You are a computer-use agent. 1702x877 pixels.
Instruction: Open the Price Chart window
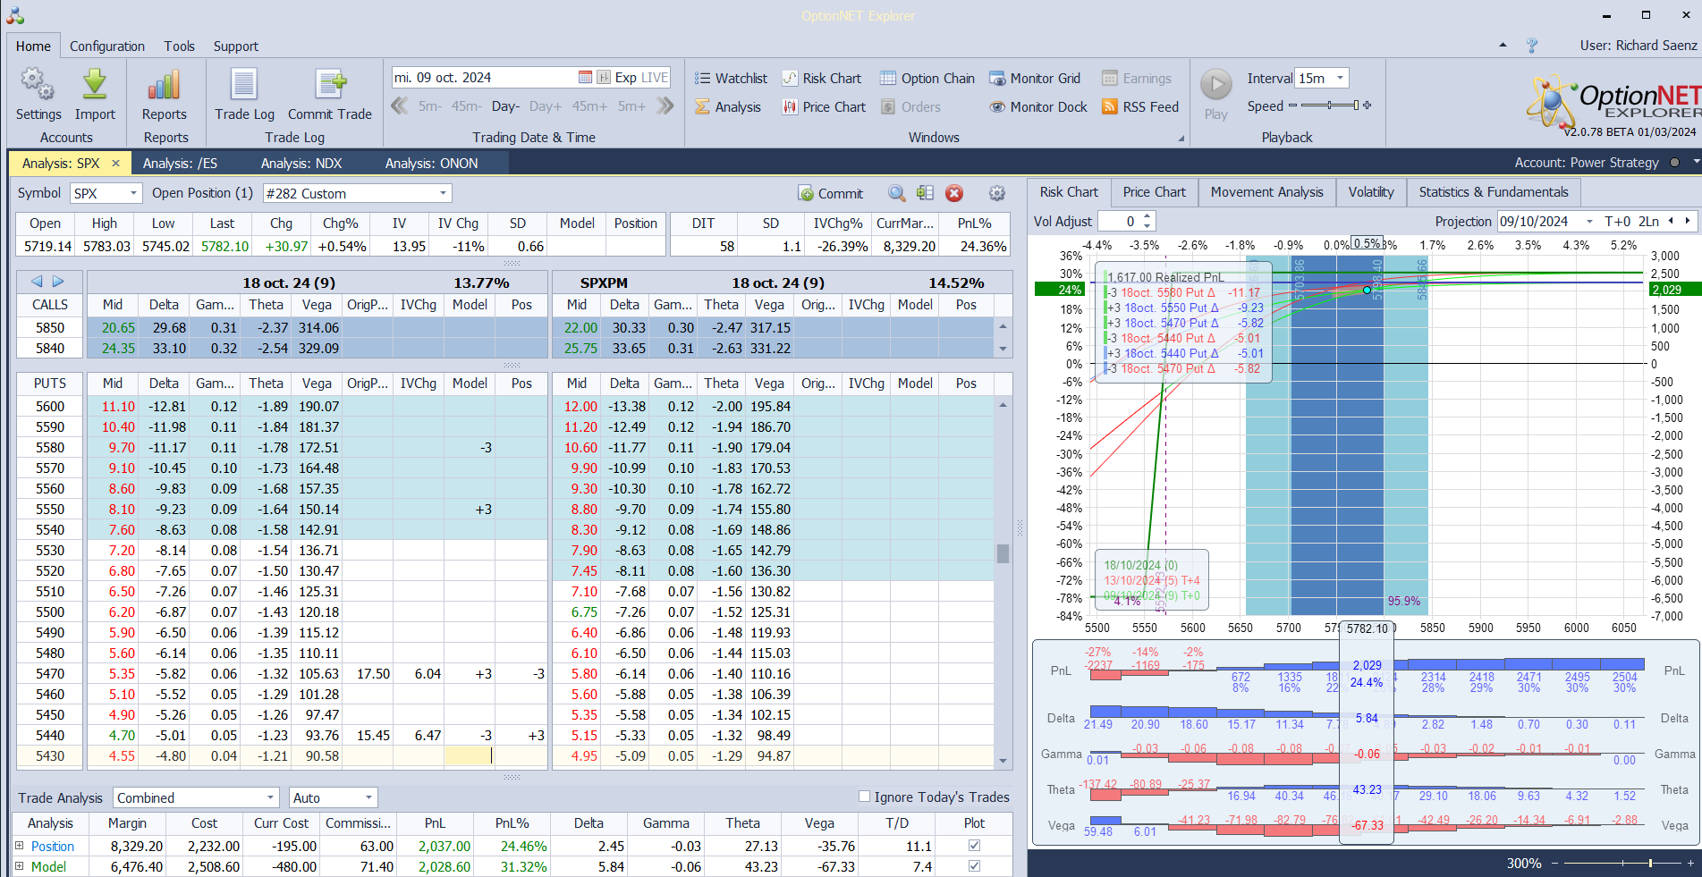point(825,107)
